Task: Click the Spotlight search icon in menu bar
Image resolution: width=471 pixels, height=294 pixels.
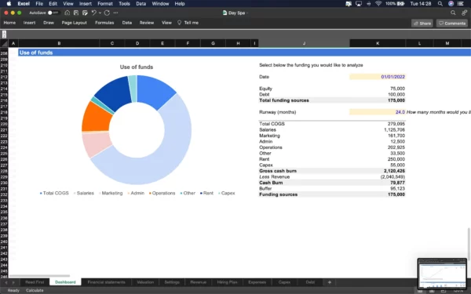Action: [440, 4]
